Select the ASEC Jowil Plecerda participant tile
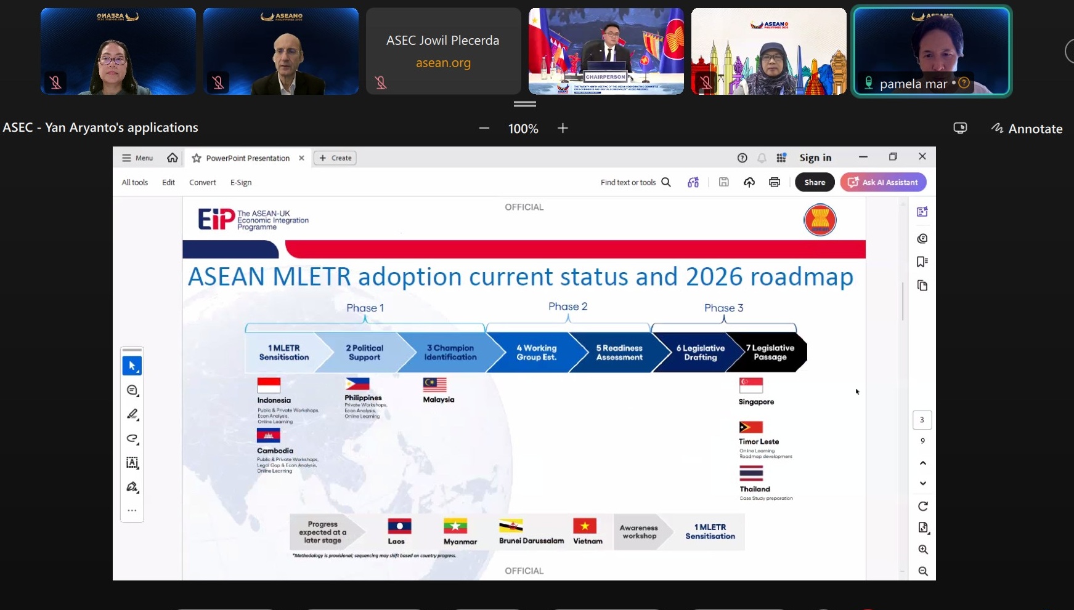The width and height of the screenshot is (1074, 610). click(443, 51)
